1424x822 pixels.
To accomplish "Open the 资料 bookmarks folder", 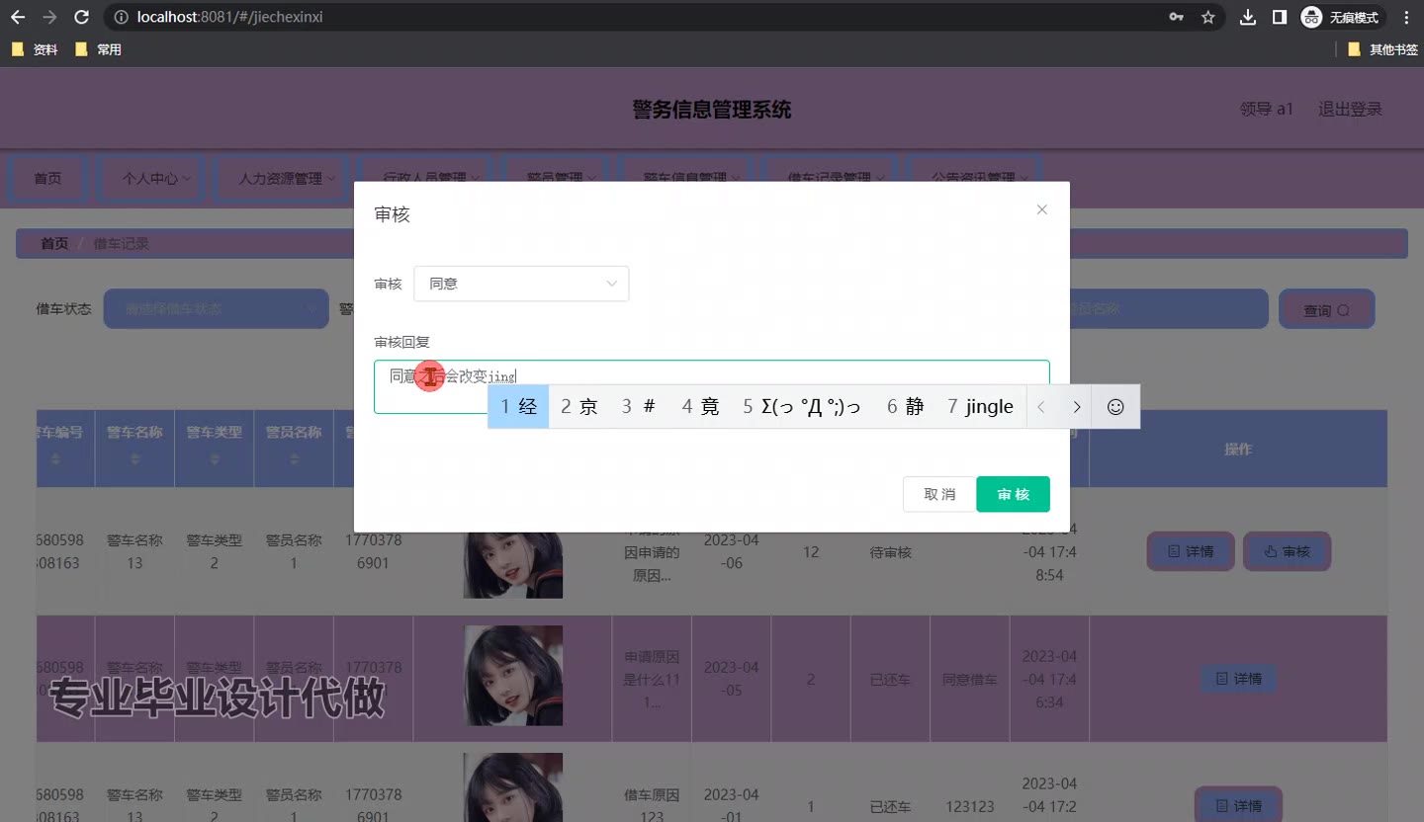I will tap(35, 49).
